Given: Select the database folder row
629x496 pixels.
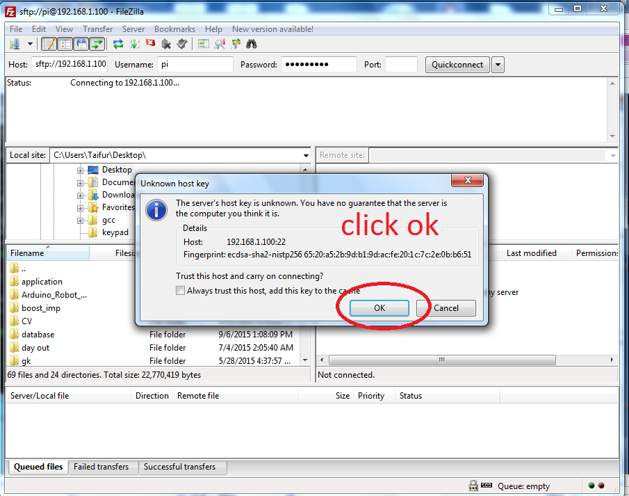Looking at the screenshot, I should [38, 335].
